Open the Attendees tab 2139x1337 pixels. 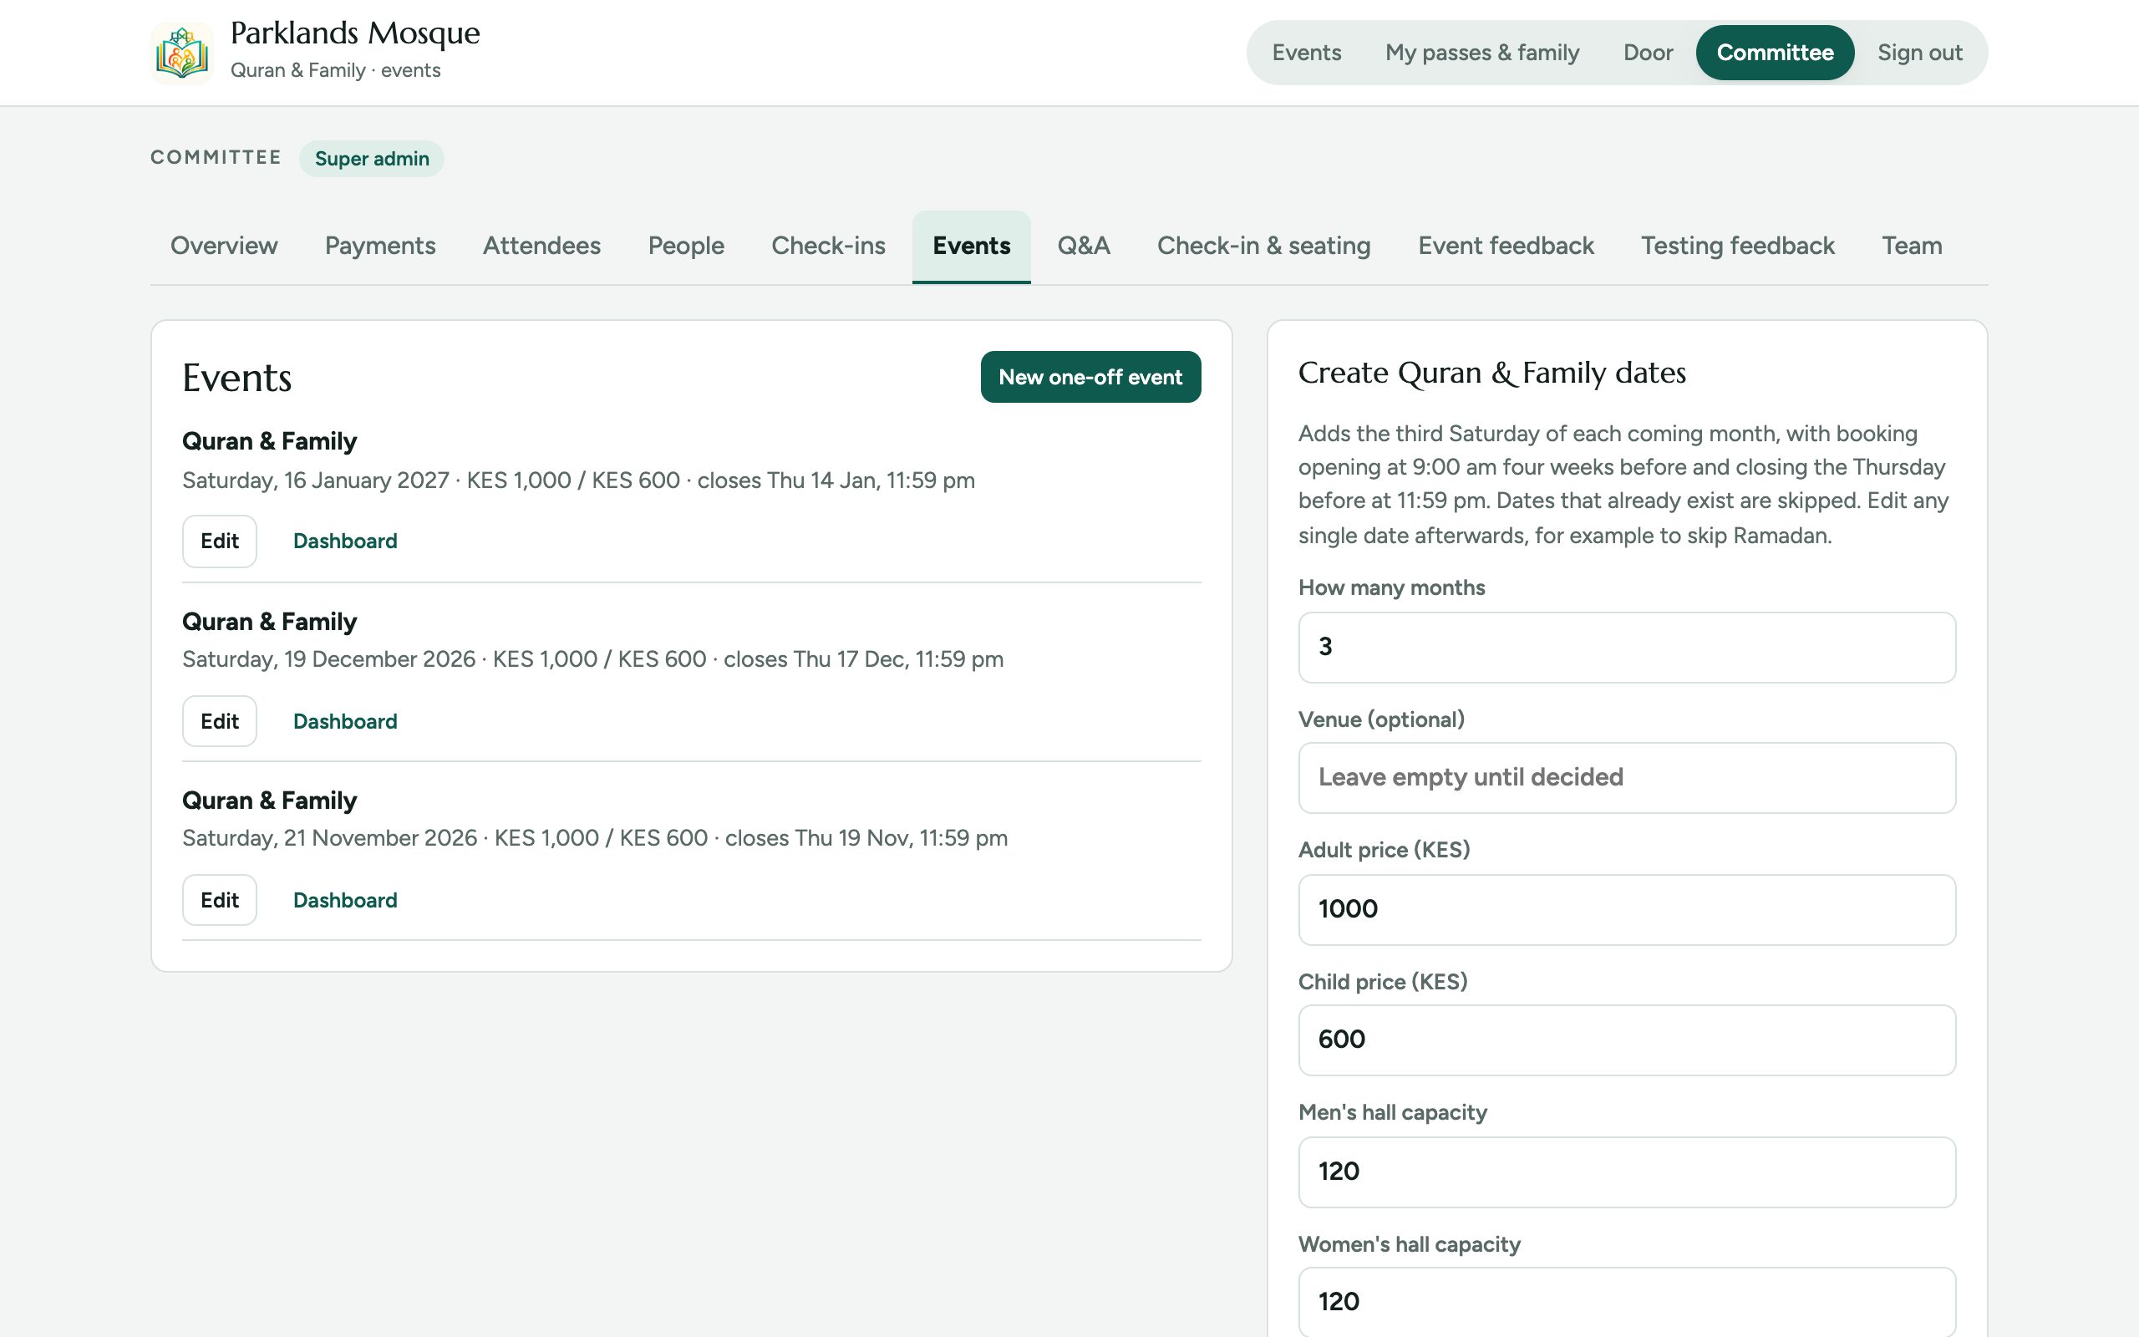pos(541,246)
